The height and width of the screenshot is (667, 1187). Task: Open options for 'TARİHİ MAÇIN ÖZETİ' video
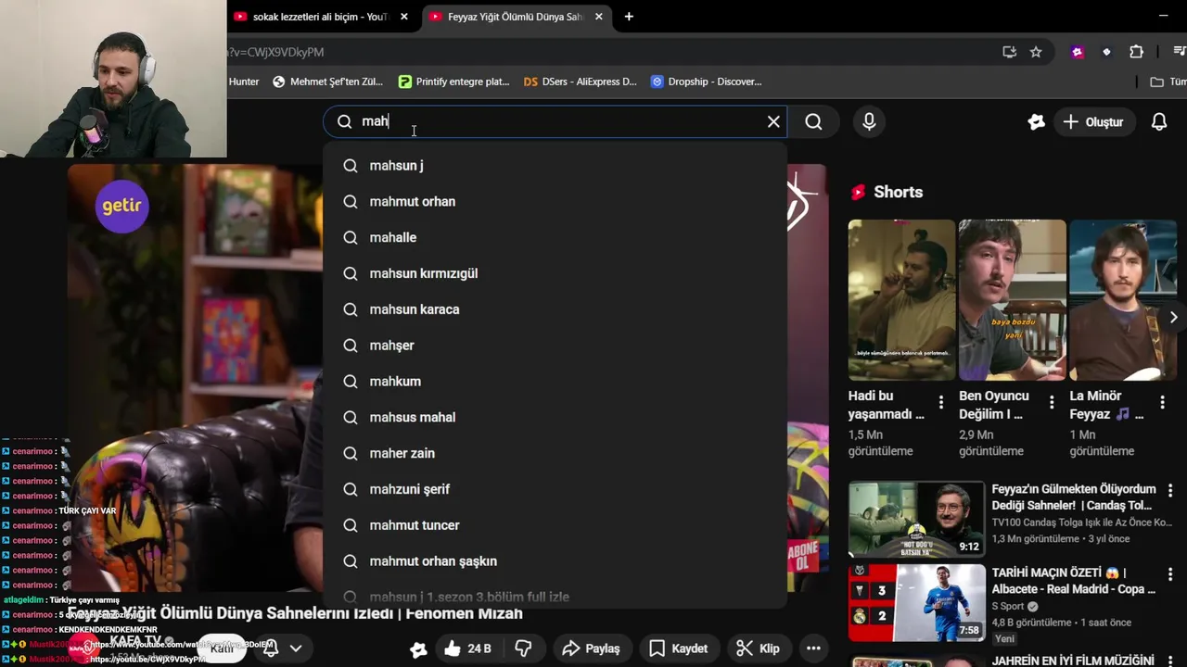point(1170,575)
